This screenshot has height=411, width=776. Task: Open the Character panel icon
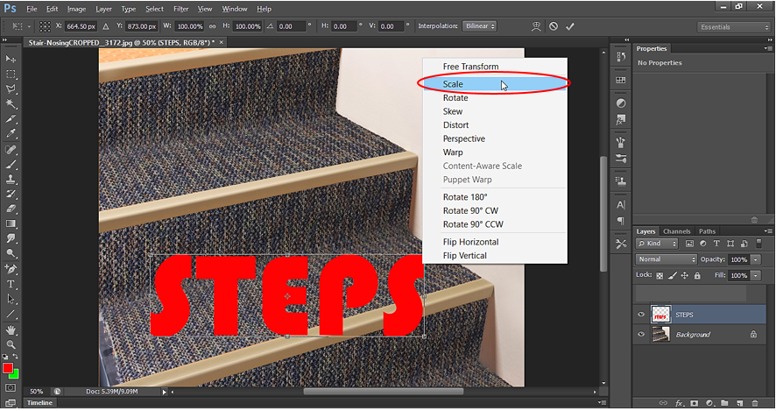[621, 204]
